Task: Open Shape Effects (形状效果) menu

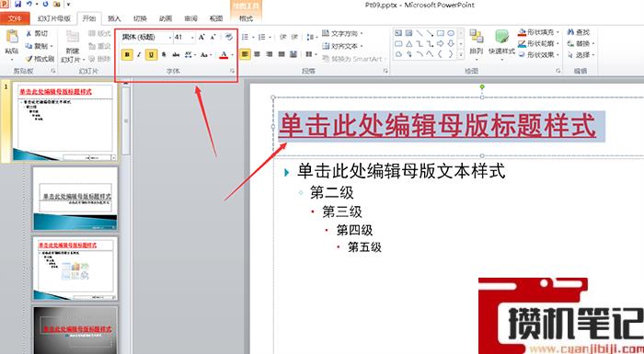Action: [x=539, y=54]
